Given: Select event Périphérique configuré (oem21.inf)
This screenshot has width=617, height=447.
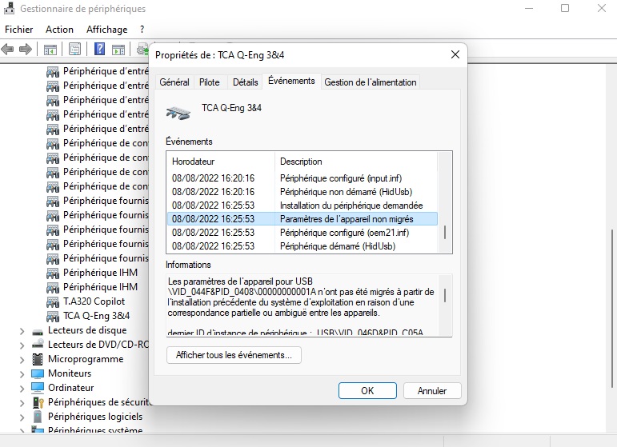Looking at the screenshot, I should coord(302,233).
